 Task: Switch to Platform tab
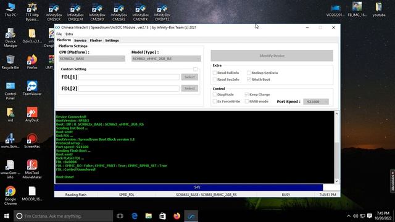point(64,40)
